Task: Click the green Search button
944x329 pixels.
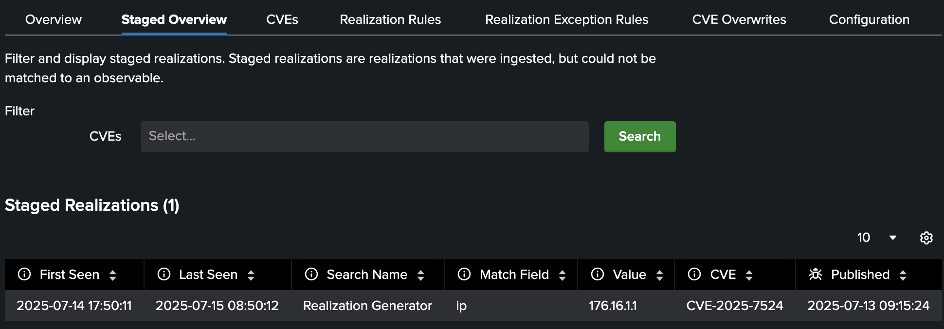Action: 640,137
